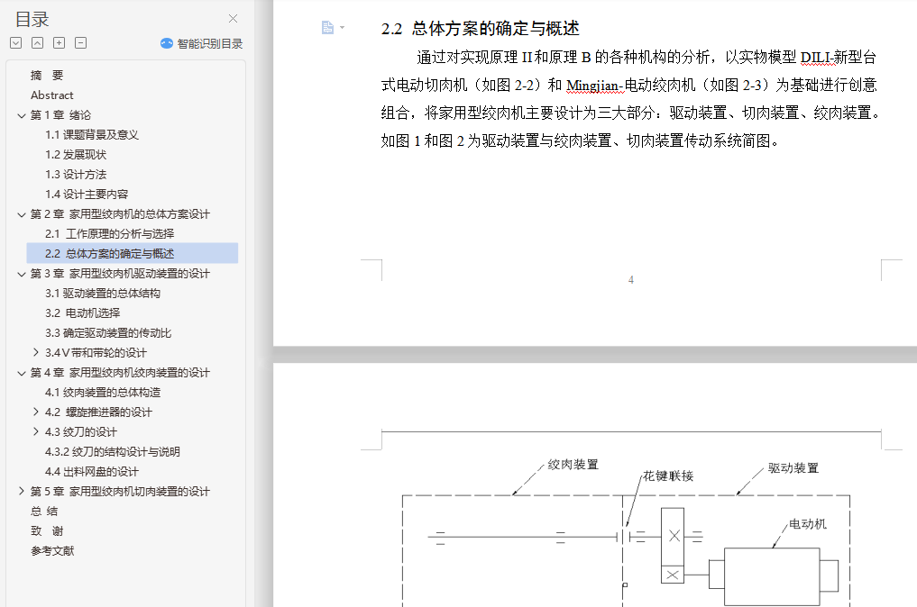Open 3.3 确定驱动装置的传动比 entry
Screen dimensions: 917x607
108,333
